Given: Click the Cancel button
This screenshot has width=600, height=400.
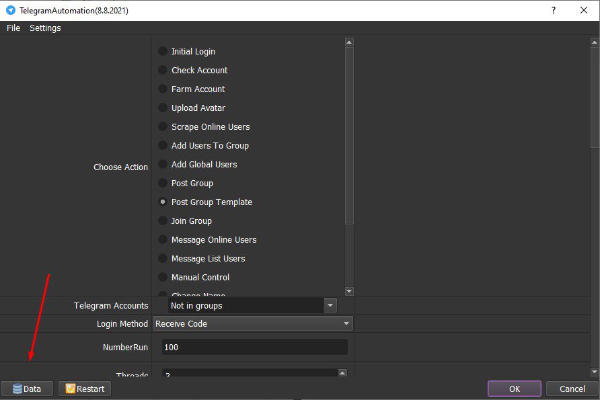Looking at the screenshot, I should pos(572,389).
